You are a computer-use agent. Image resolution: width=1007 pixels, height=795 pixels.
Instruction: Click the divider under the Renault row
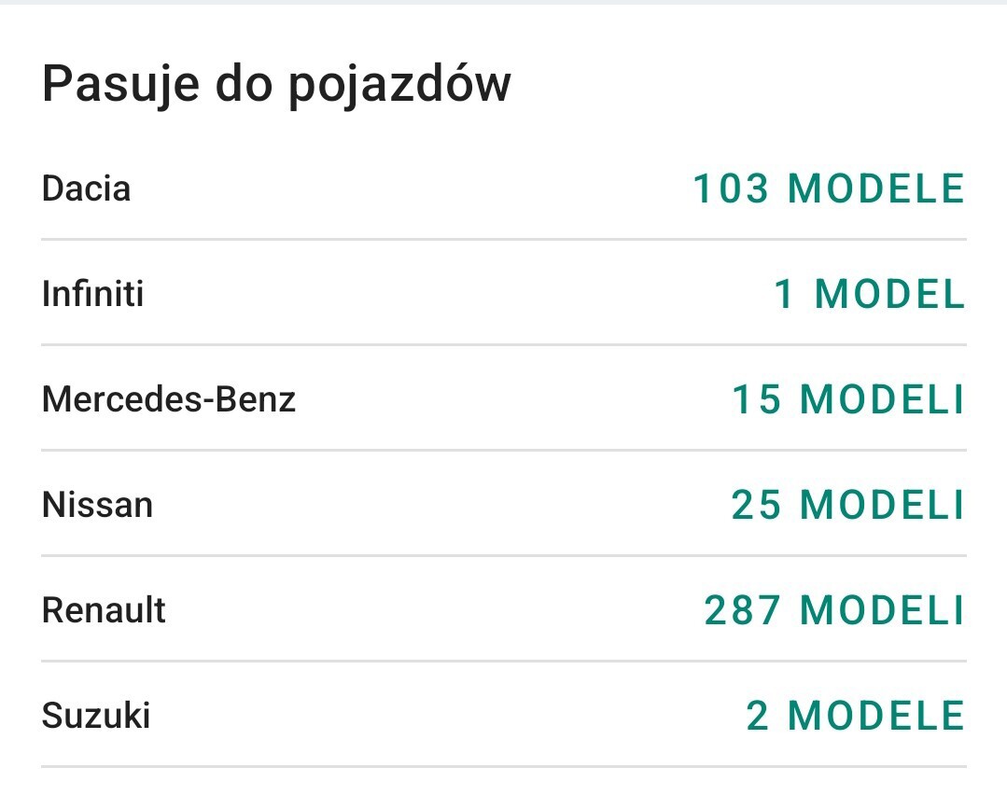[x=504, y=662]
